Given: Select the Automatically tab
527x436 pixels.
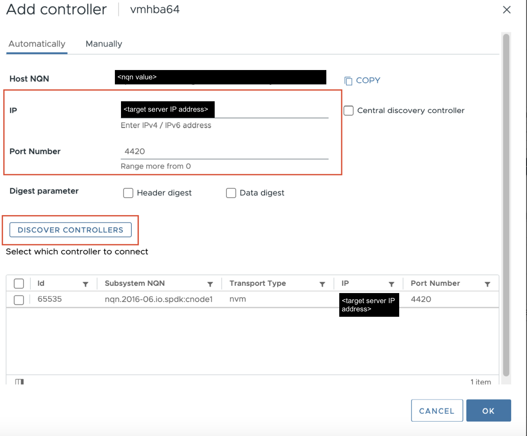Looking at the screenshot, I should click(x=37, y=44).
